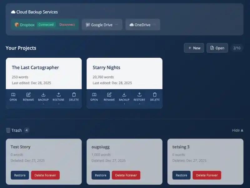The image size is (250, 188).
Task: Toggle the select-all checkbox next to Trash
Action: click(7, 130)
